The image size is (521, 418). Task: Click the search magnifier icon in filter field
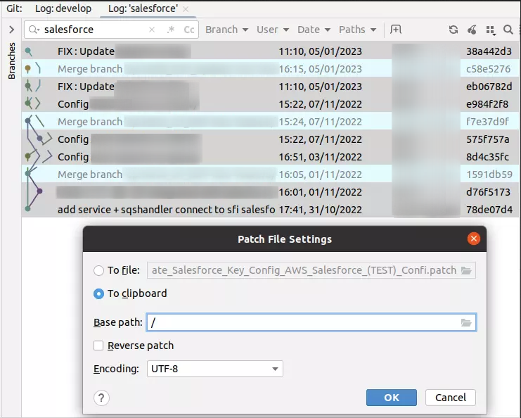(34, 30)
